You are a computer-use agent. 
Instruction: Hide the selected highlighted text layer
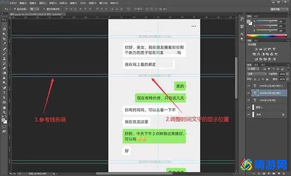[249, 93]
